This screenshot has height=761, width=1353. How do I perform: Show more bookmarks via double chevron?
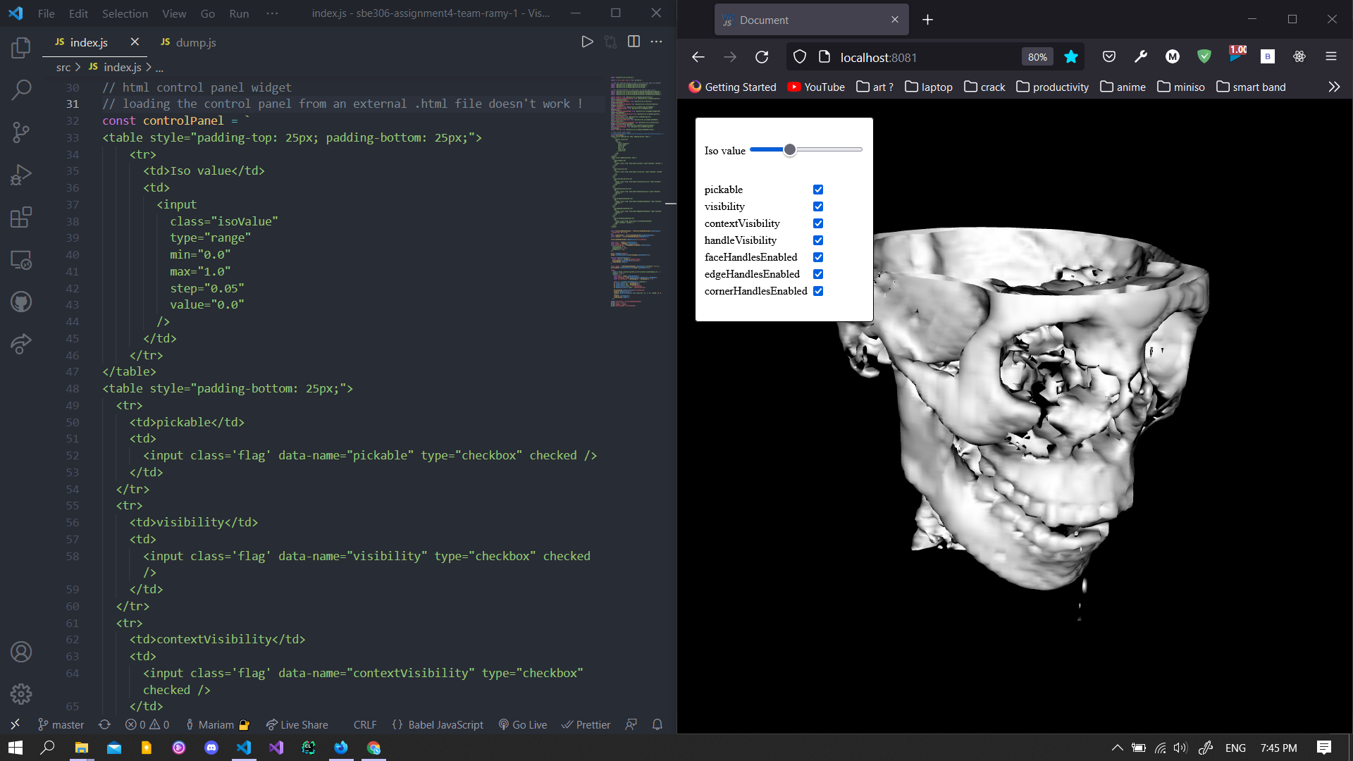1333,87
